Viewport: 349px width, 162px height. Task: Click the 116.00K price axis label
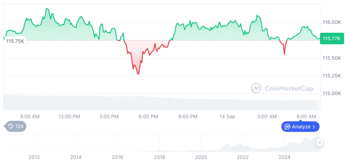coord(332,22)
